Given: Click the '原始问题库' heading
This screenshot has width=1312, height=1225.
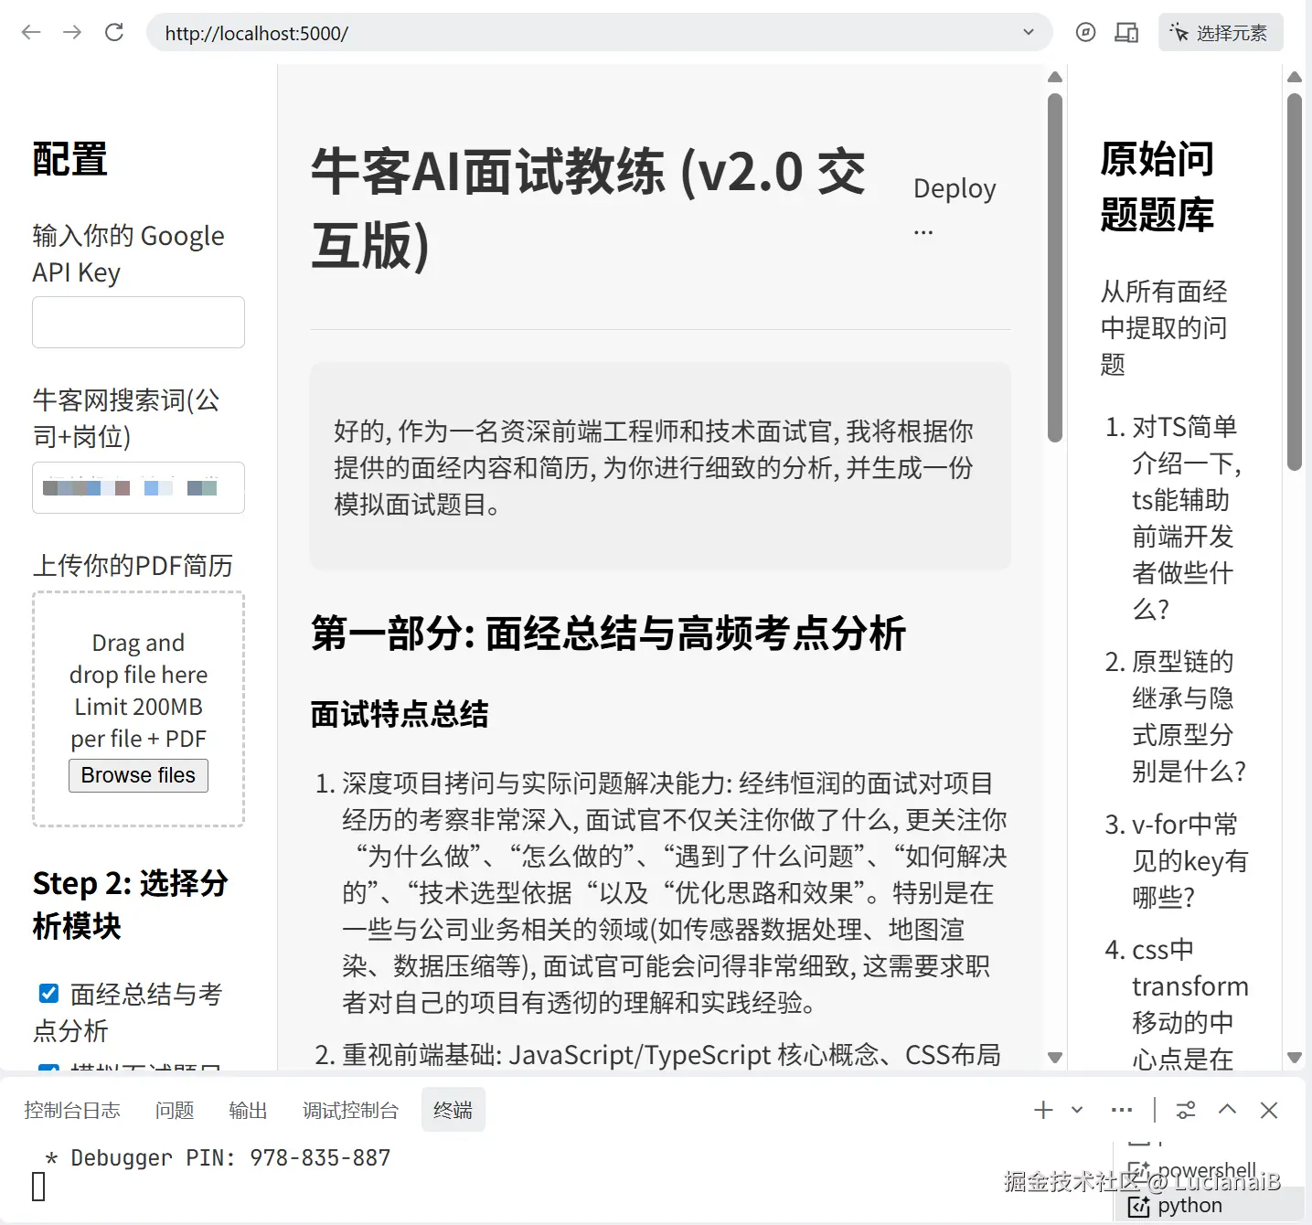Looking at the screenshot, I should [x=1157, y=186].
